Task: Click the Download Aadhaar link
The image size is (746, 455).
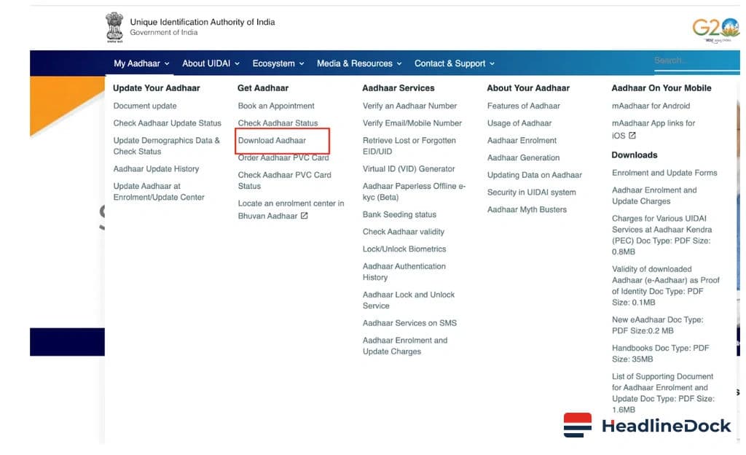Action: [272, 141]
